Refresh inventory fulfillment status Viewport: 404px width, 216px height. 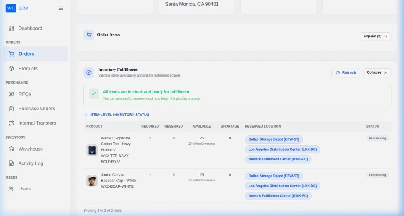[x=346, y=73]
